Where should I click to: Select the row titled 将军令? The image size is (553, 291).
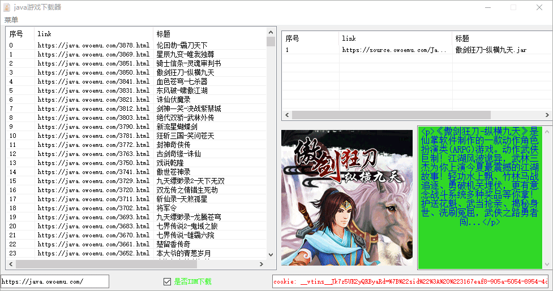point(136,208)
